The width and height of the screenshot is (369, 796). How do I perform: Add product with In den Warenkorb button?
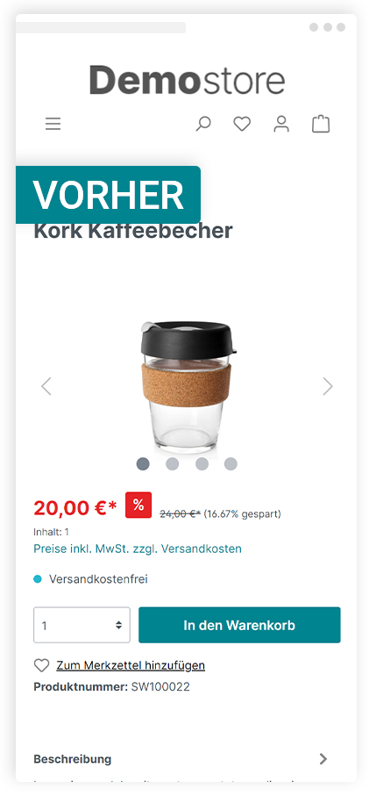coord(239,625)
